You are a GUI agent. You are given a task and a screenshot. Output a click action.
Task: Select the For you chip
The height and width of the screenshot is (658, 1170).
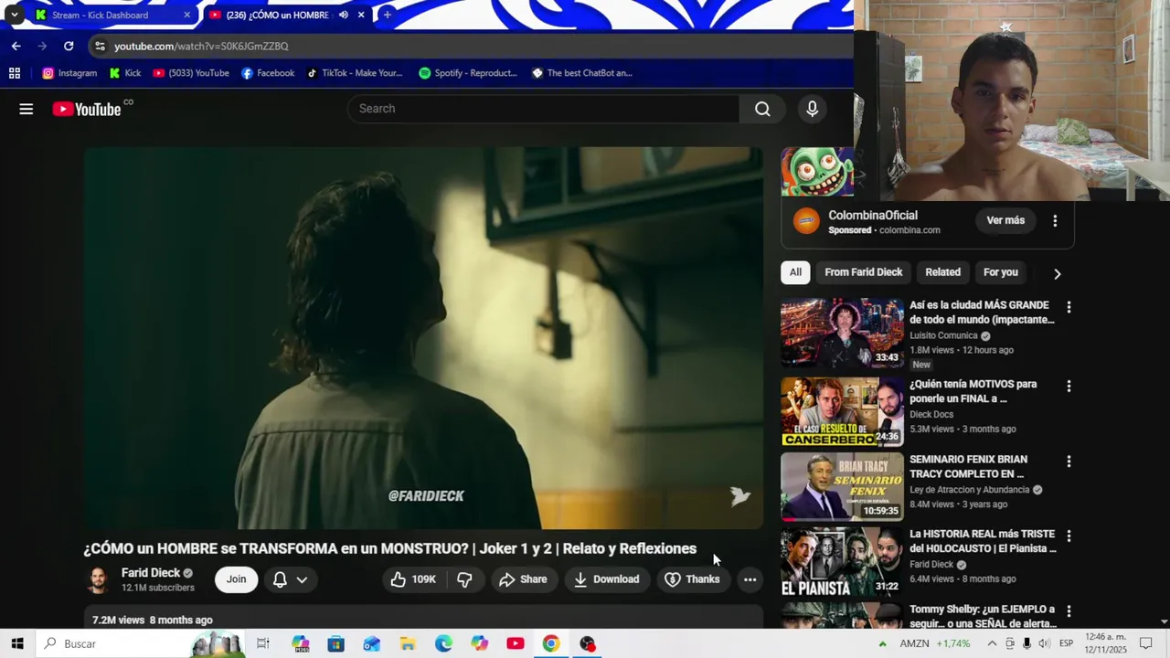point(1000,272)
